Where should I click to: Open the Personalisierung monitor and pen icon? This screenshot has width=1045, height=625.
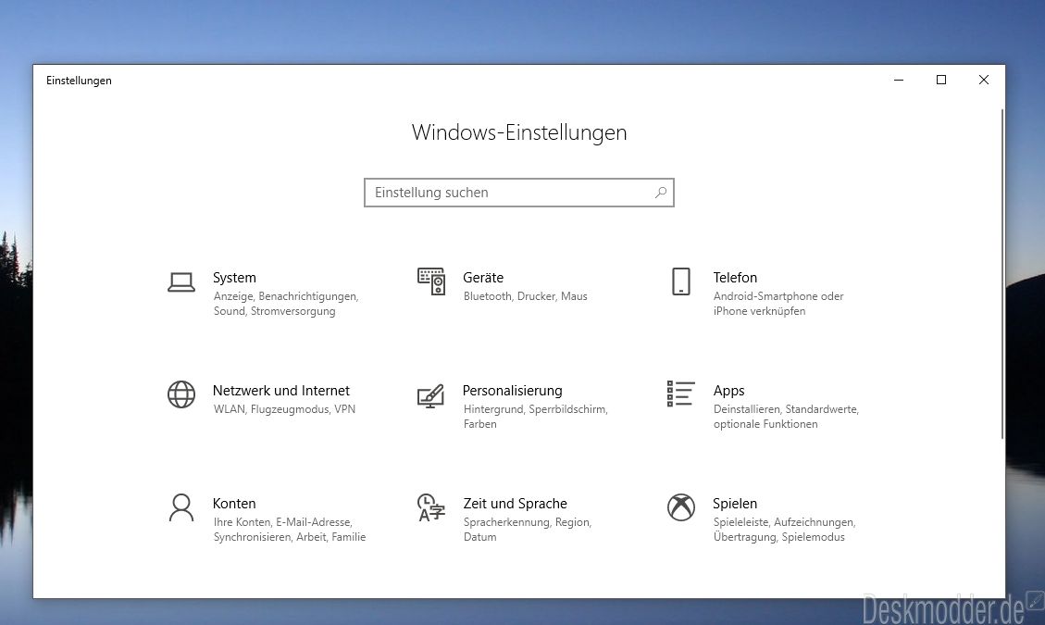(430, 396)
